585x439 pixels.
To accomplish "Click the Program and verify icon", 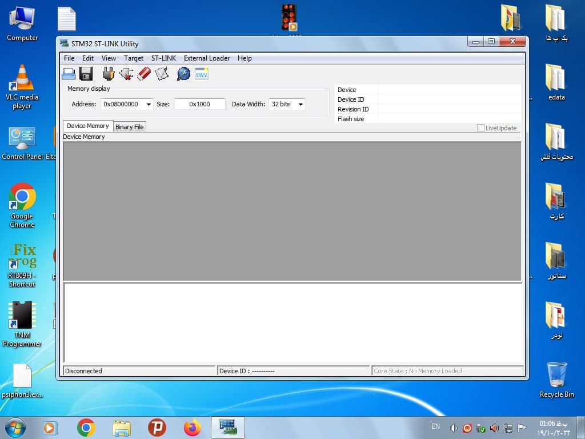I will pos(162,74).
